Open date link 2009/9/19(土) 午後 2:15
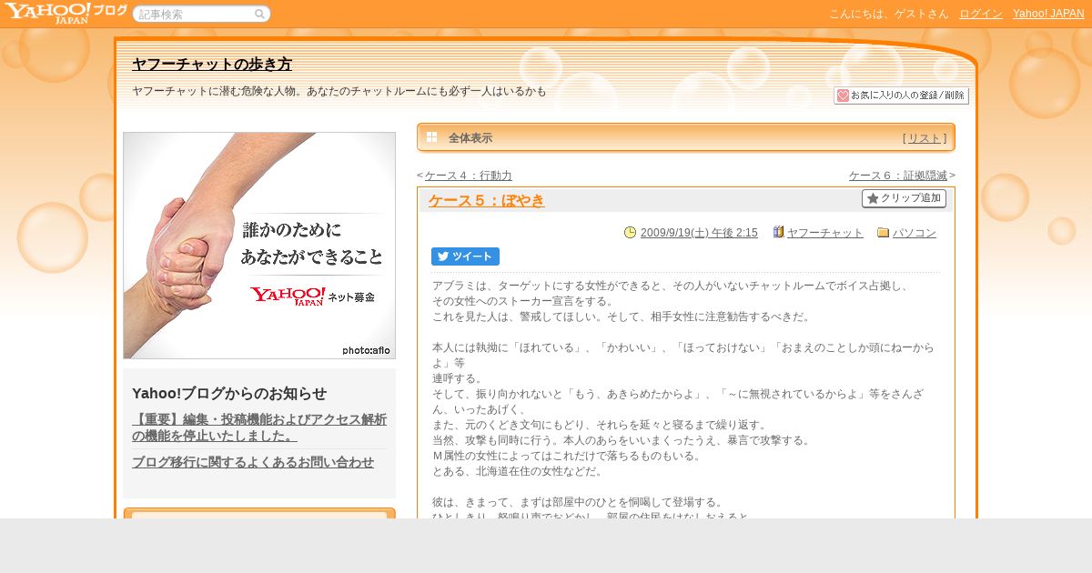The image size is (1092, 573). [x=699, y=233]
